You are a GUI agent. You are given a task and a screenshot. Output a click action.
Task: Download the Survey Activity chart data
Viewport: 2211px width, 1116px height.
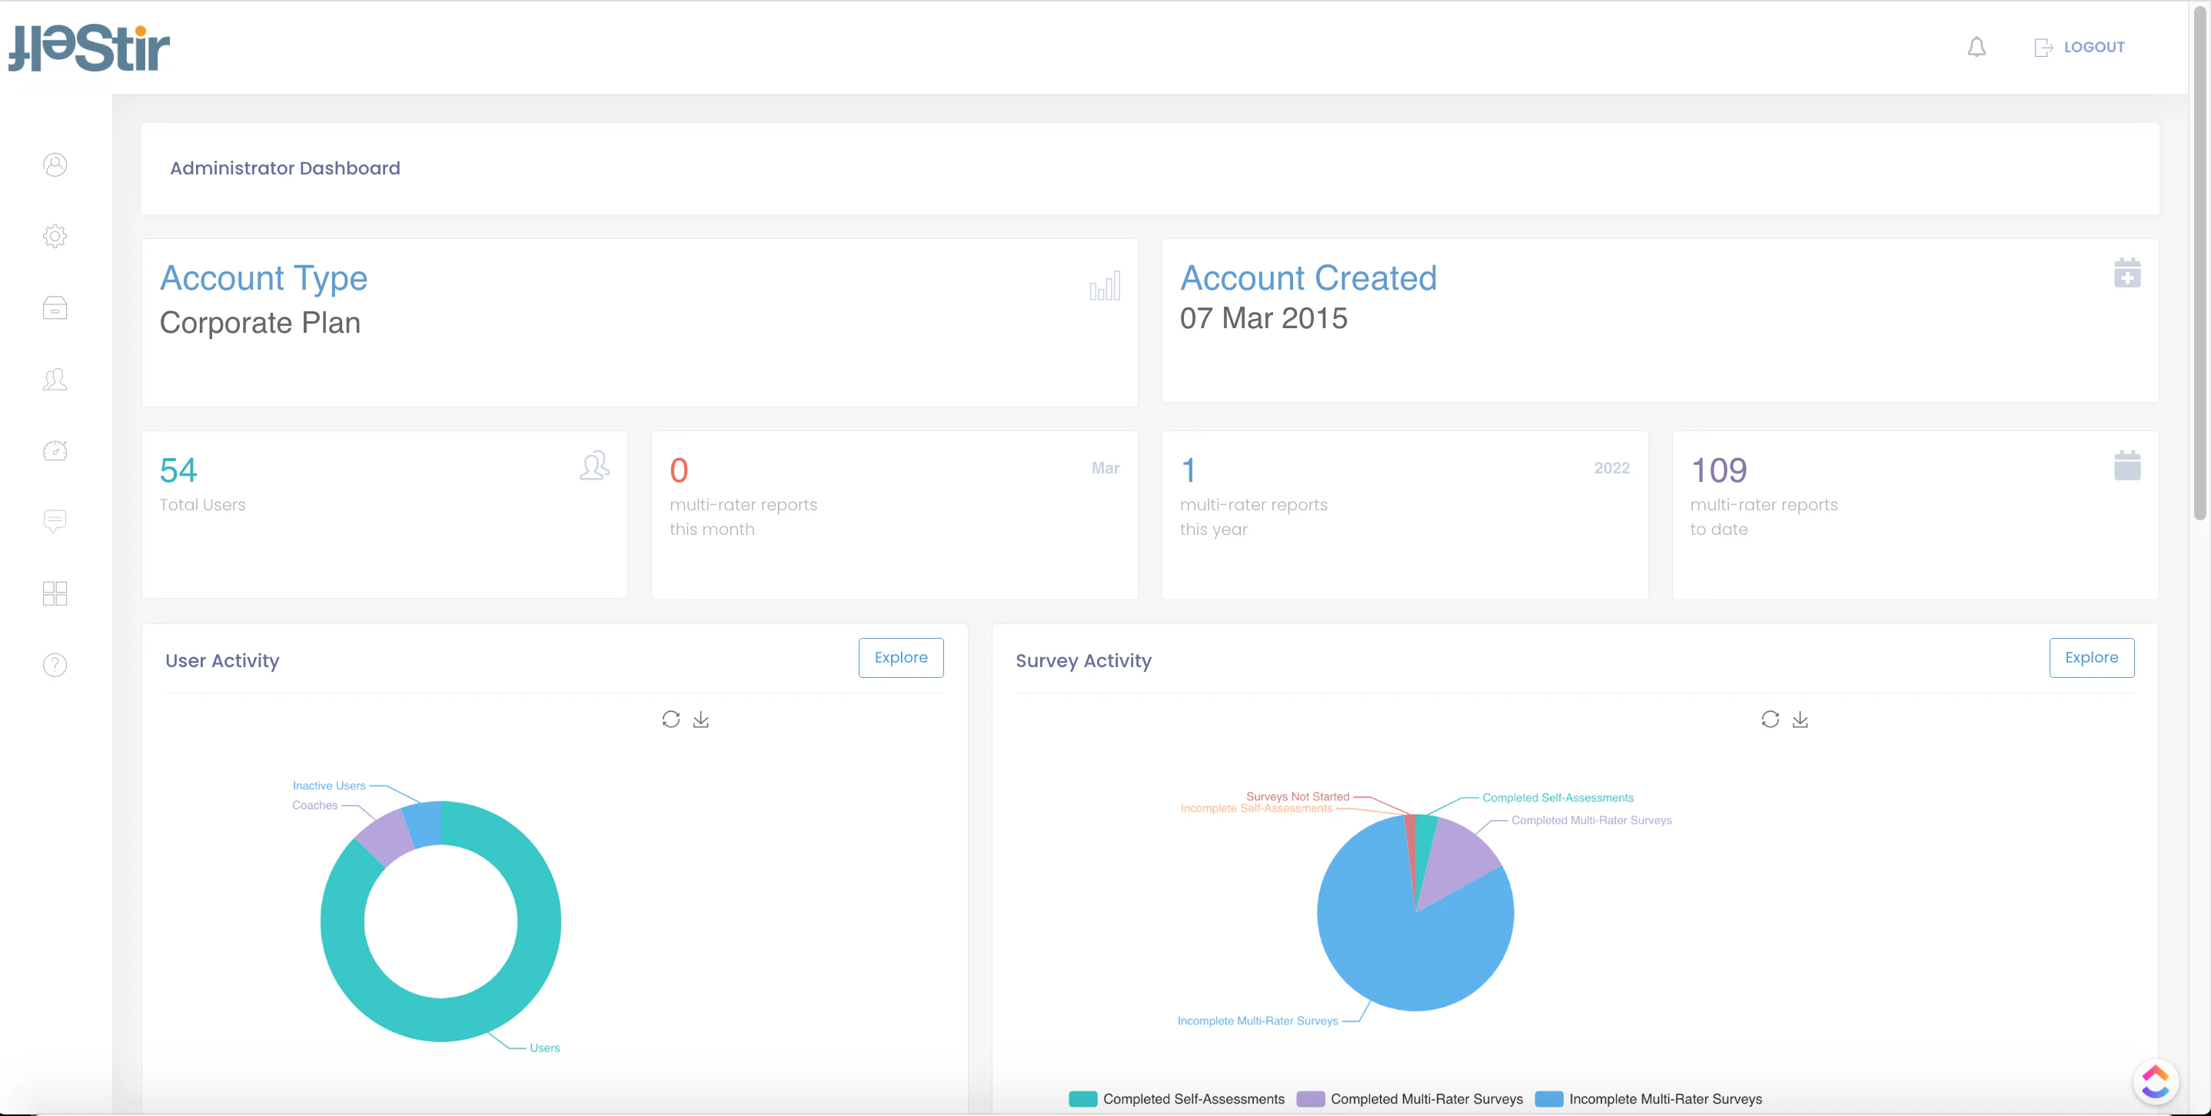1800,719
